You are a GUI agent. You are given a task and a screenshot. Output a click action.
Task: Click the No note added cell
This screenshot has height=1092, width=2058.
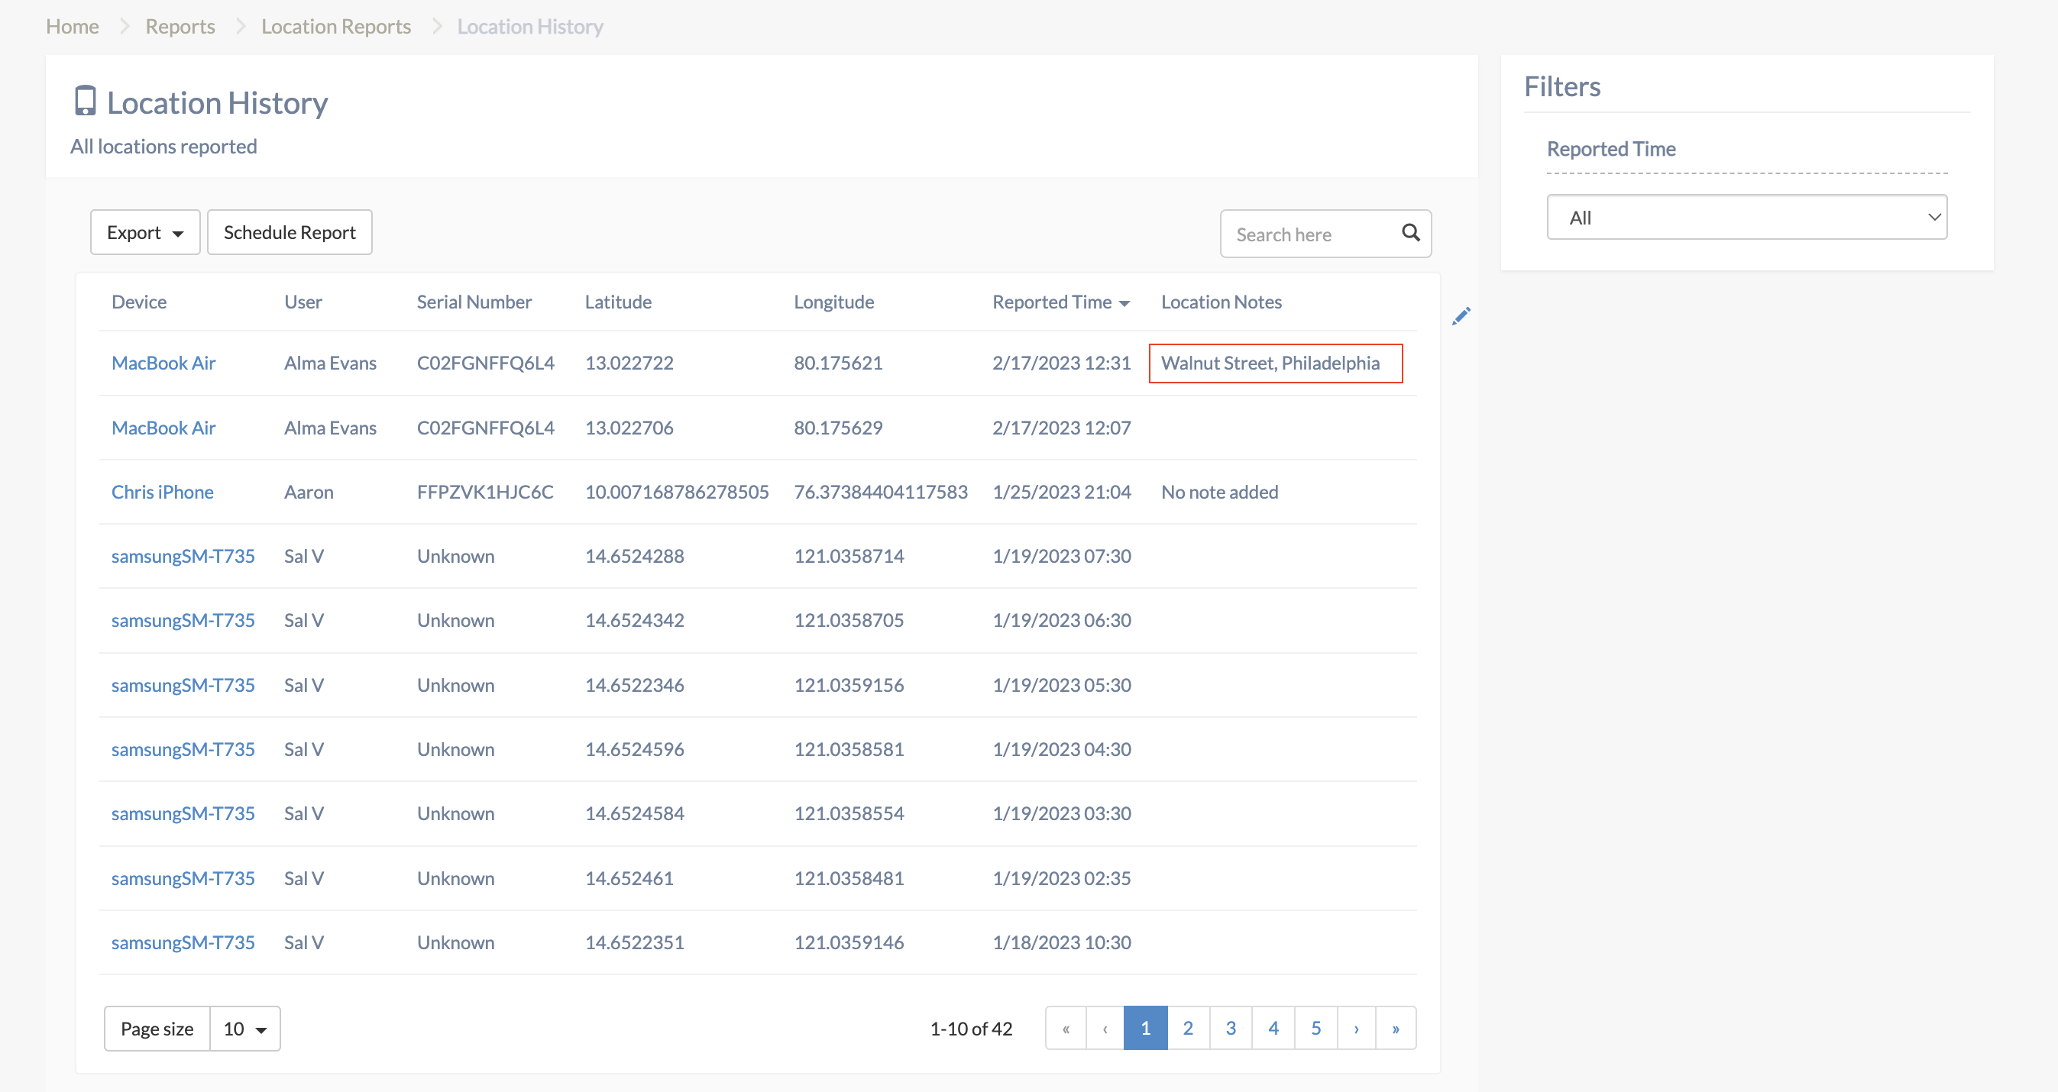1219,492
